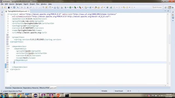Click the Last Edit Location arrow icon
175x98 pixels.
124,7
